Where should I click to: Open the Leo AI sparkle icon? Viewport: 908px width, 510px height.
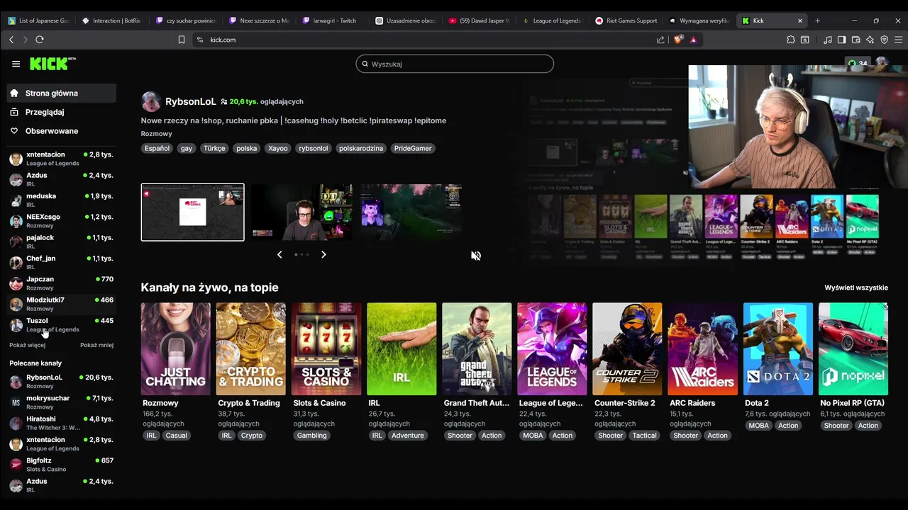(x=870, y=40)
